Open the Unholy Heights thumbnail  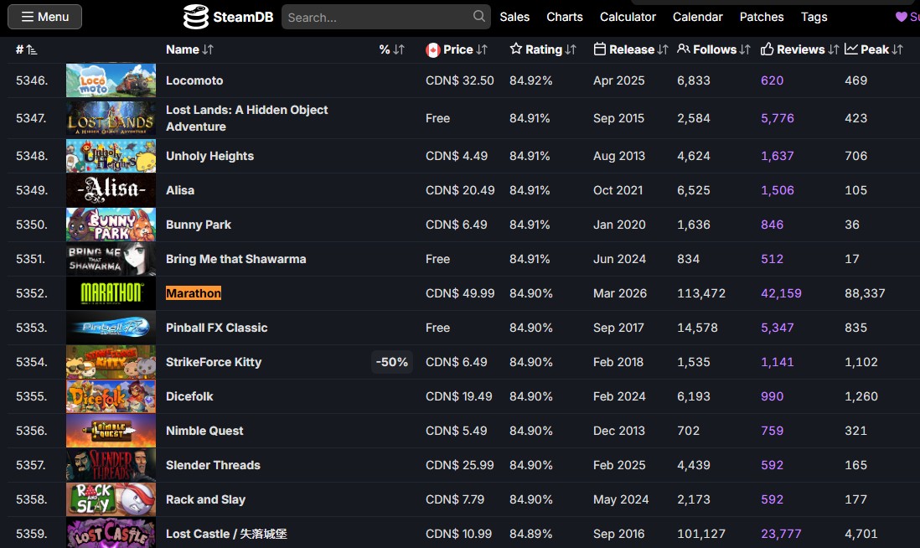point(111,156)
